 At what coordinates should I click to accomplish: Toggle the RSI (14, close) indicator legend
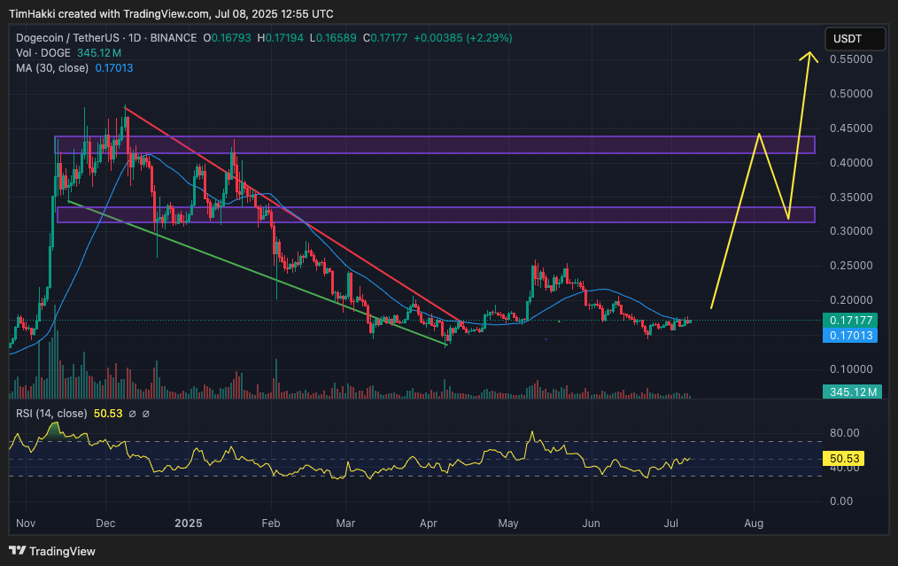[51, 413]
